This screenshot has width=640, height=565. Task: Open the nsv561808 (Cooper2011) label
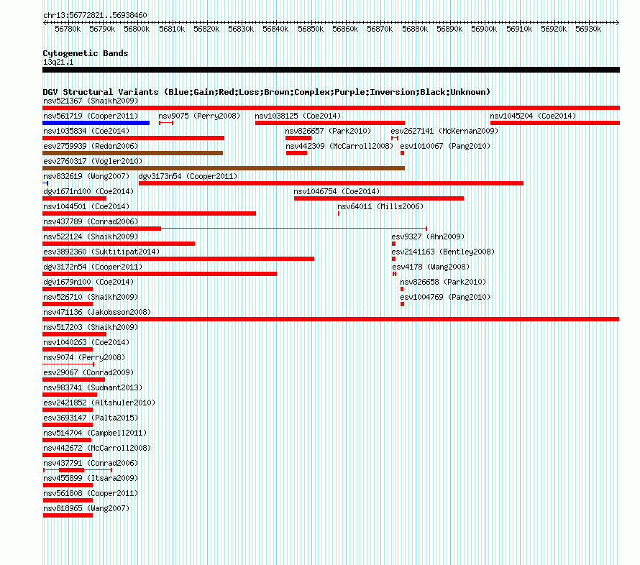(x=91, y=493)
